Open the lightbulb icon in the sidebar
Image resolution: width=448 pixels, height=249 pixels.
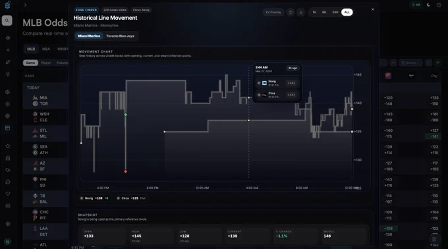[8, 74]
